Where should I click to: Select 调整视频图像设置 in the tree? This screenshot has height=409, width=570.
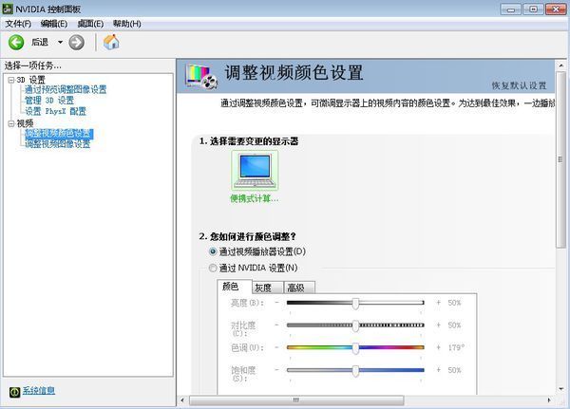tap(57, 144)
